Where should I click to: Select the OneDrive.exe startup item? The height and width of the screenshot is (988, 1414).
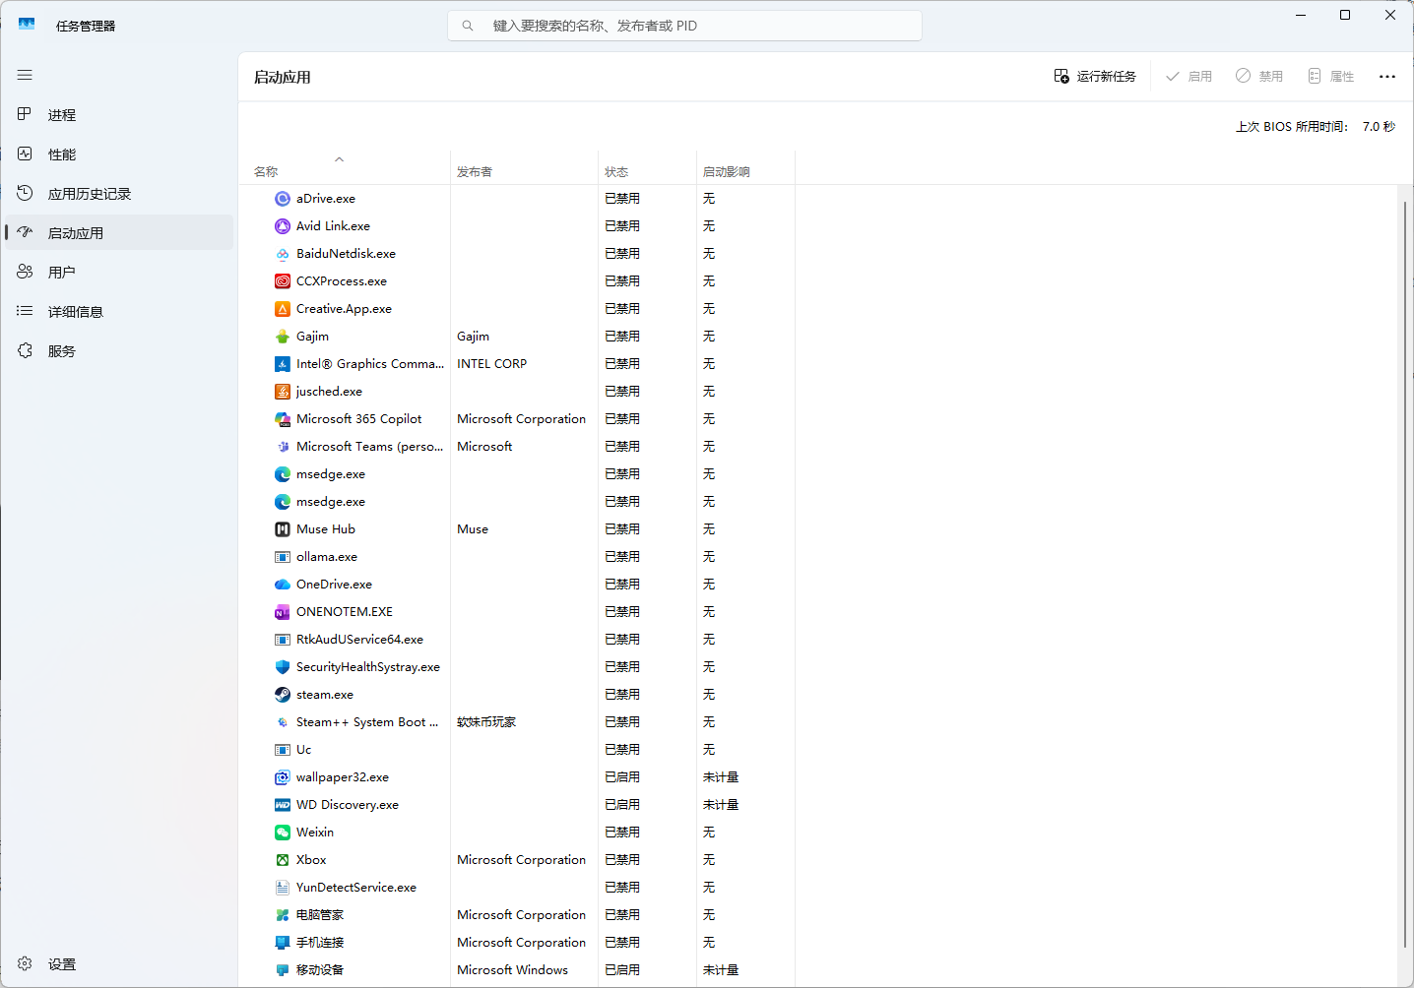[x=334, y=585]
